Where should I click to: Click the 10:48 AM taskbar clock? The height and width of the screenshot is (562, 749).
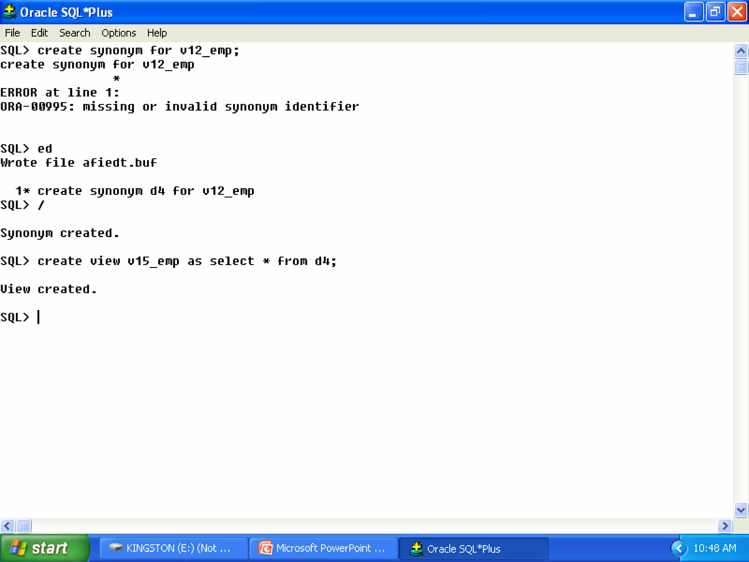[x=715, y=548]
